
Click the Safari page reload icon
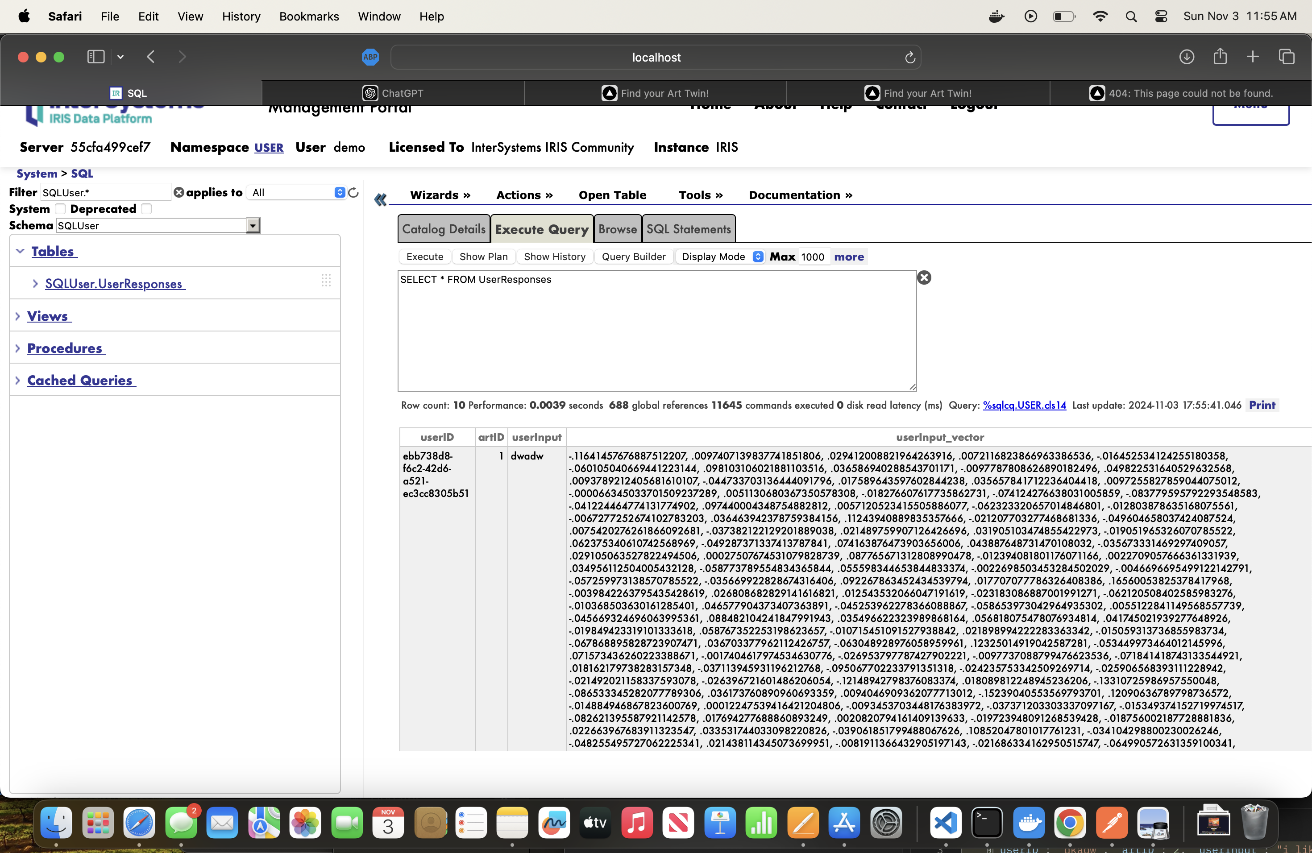tap(909, 57)
